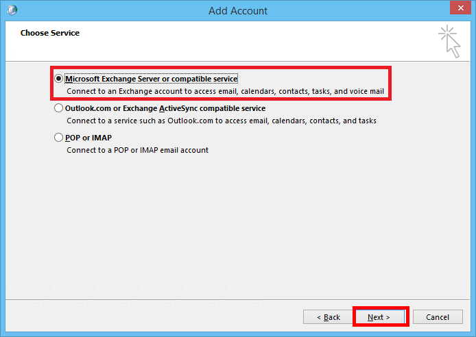Click the Next button
The width and height of the screenshot is (476, 337).
pos(380,317)
